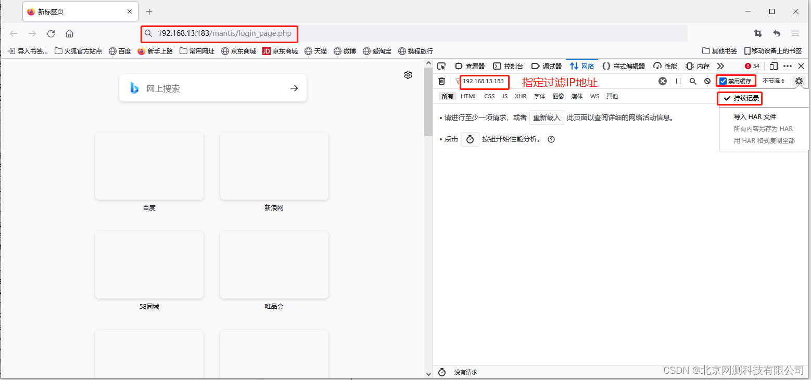The height and width of the screenshot is (380, 811).
Task: Uncheck the 禁用缓存 checkbox
Action: click(723, 81)
